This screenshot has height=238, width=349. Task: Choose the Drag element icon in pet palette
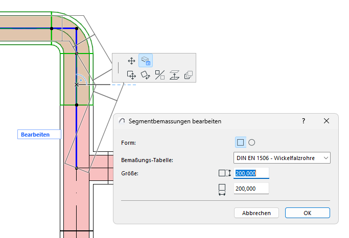pyautogui.click(x=131, y=75)
